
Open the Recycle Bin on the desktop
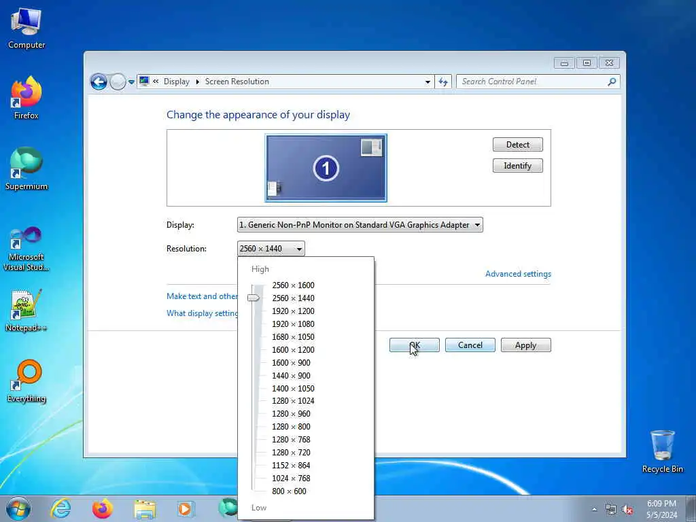[662, 451]
